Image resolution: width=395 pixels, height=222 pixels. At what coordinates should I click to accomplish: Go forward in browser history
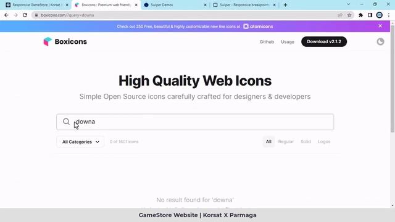(15, 15)
